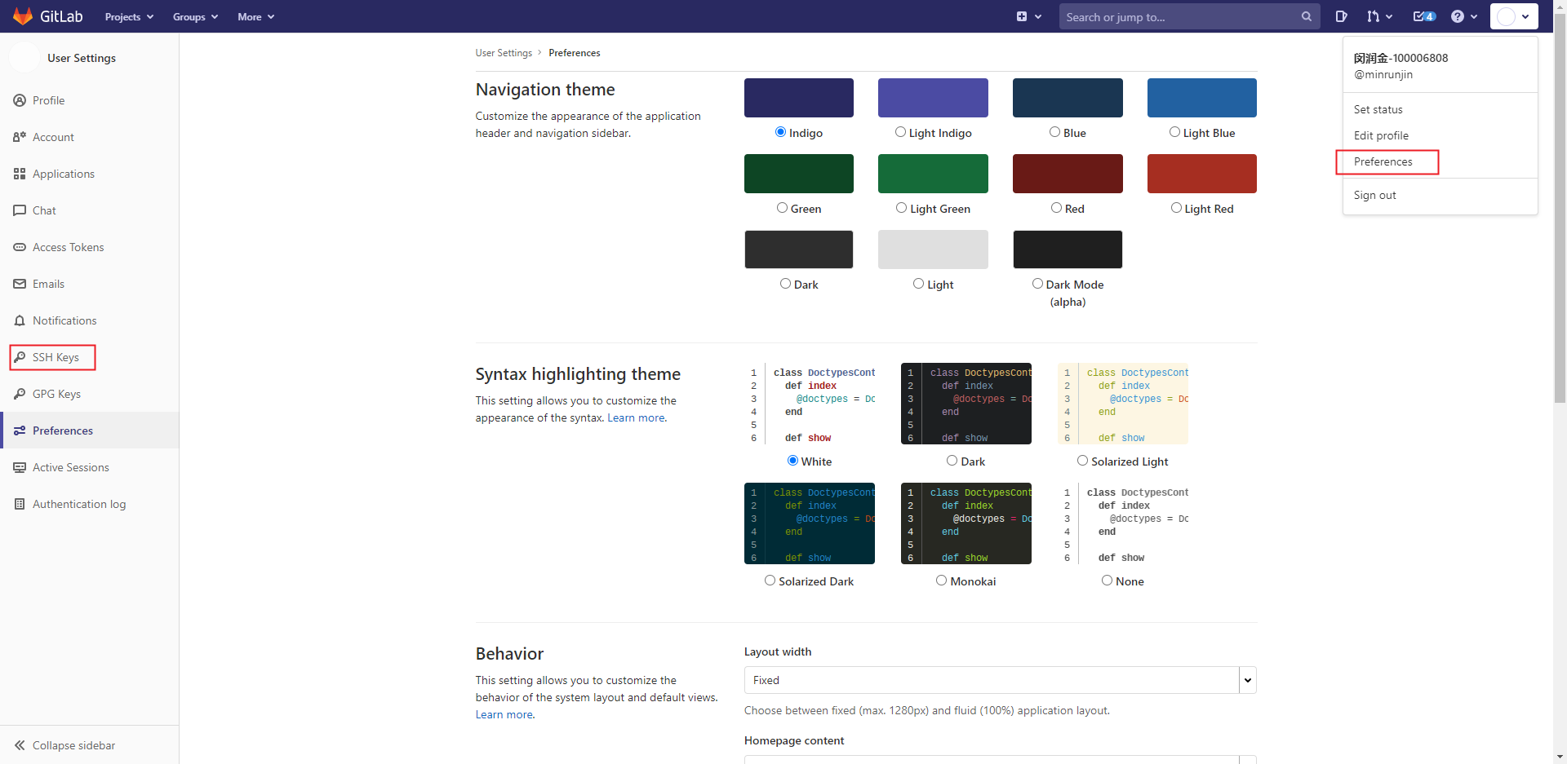The image size is (1567, 764).
Task: Open the More dropdown menu
Action: 255,16
